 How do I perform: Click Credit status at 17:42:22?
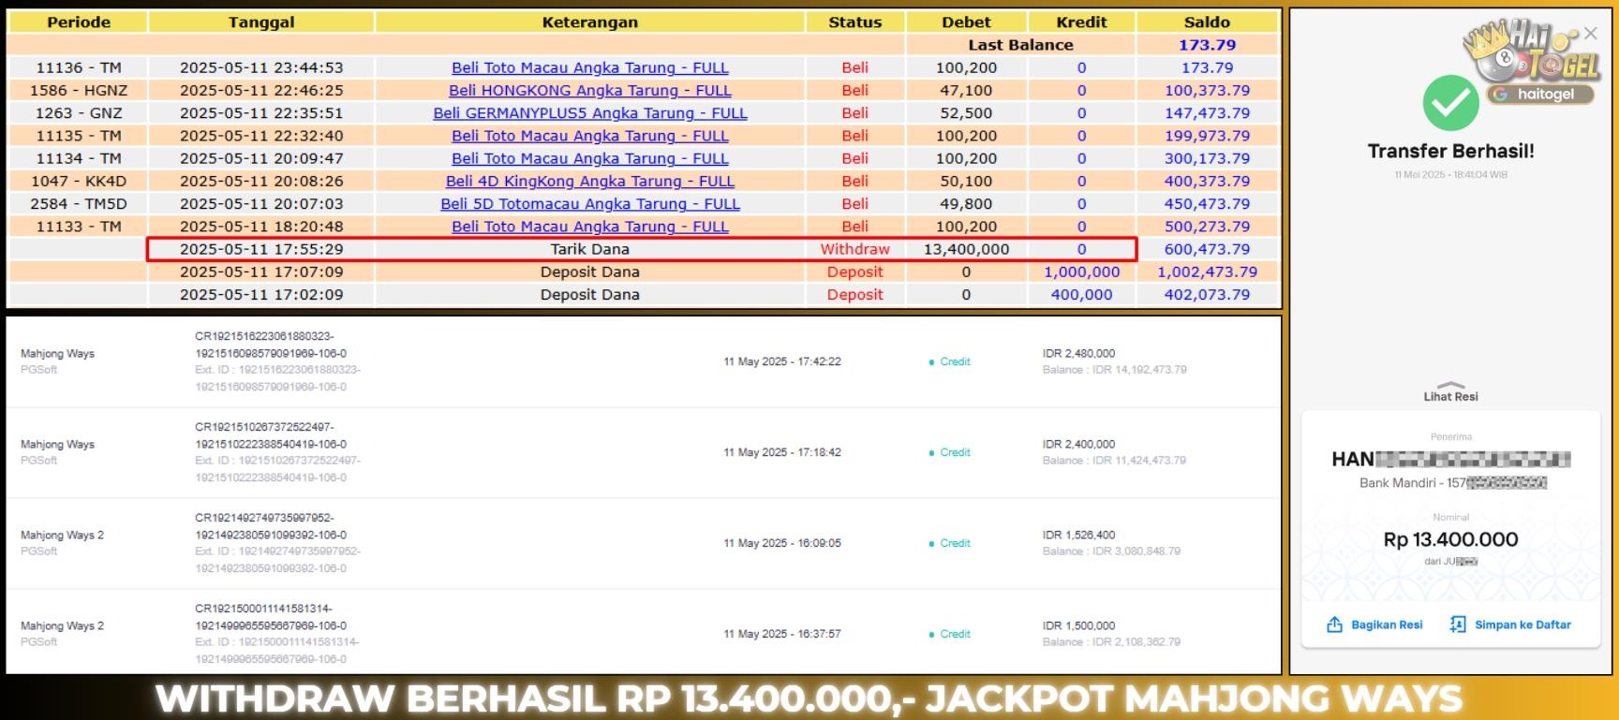coord(950,361)
